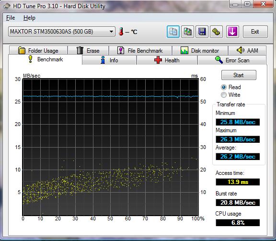Click the Access time value field
Image resolution: width=276 pixels, height=241 pixels.
(x=238, y=182)
